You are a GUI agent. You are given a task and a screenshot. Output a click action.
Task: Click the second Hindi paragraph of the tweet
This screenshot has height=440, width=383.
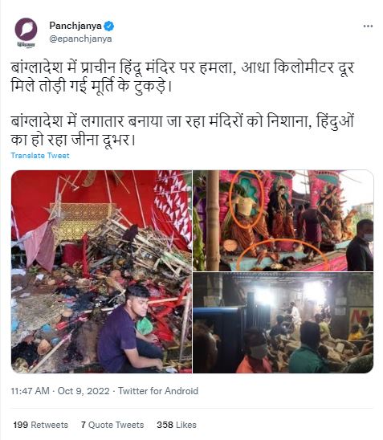[182, 130]
